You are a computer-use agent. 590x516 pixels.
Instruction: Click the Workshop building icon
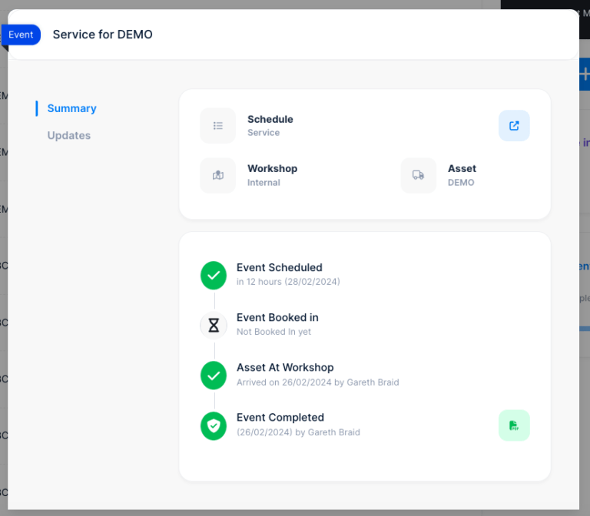[218, 175]
